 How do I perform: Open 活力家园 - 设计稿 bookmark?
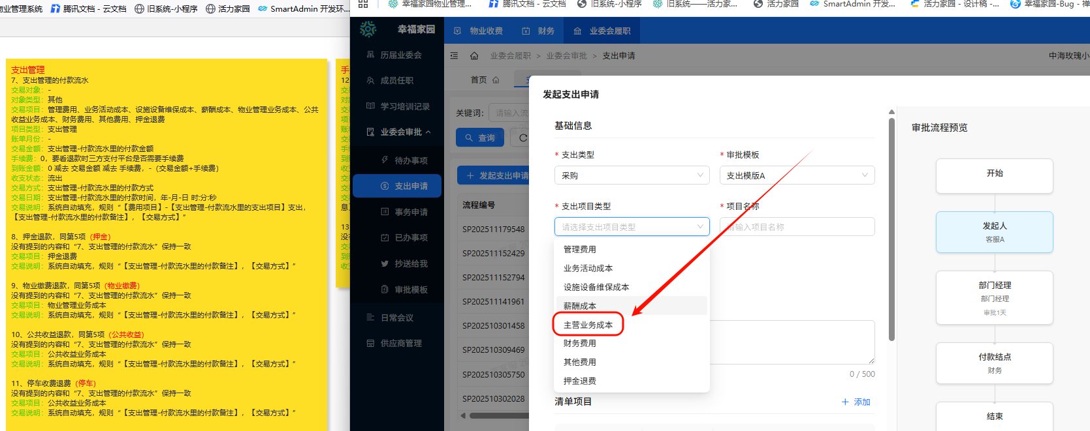(955, 4)
